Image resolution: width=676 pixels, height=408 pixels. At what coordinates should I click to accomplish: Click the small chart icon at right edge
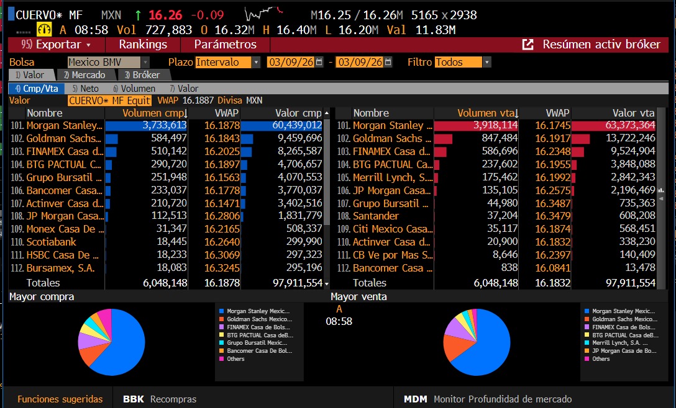point(661,190)
